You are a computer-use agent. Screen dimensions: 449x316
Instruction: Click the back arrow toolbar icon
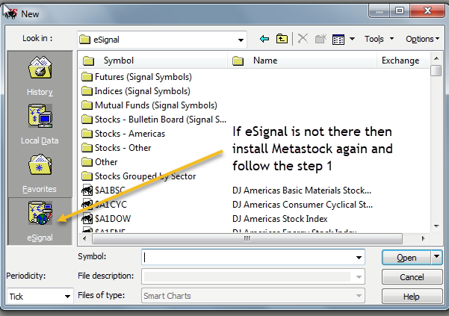pyautogui.click(x=264, y=39)
